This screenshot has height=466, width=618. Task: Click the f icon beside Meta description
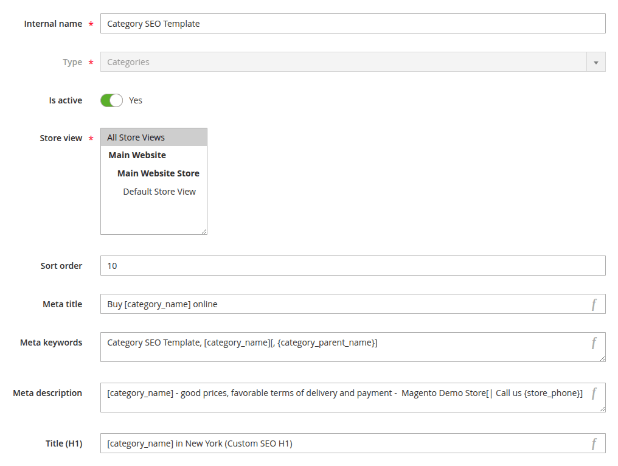click(594, 393)
